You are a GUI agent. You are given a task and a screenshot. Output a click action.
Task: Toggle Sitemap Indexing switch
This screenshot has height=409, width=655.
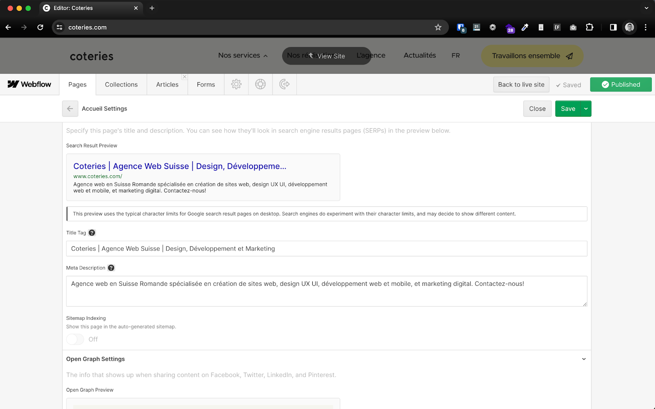click(75, 339)
